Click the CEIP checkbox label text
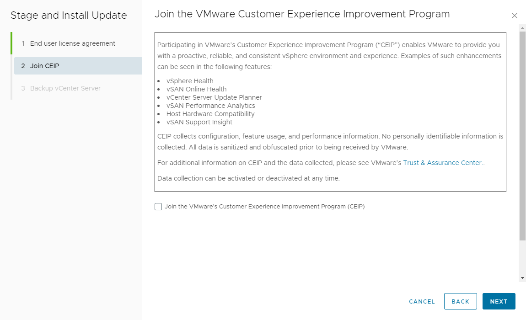This screenshot has width=526, height=320. (x=264, y=207)
